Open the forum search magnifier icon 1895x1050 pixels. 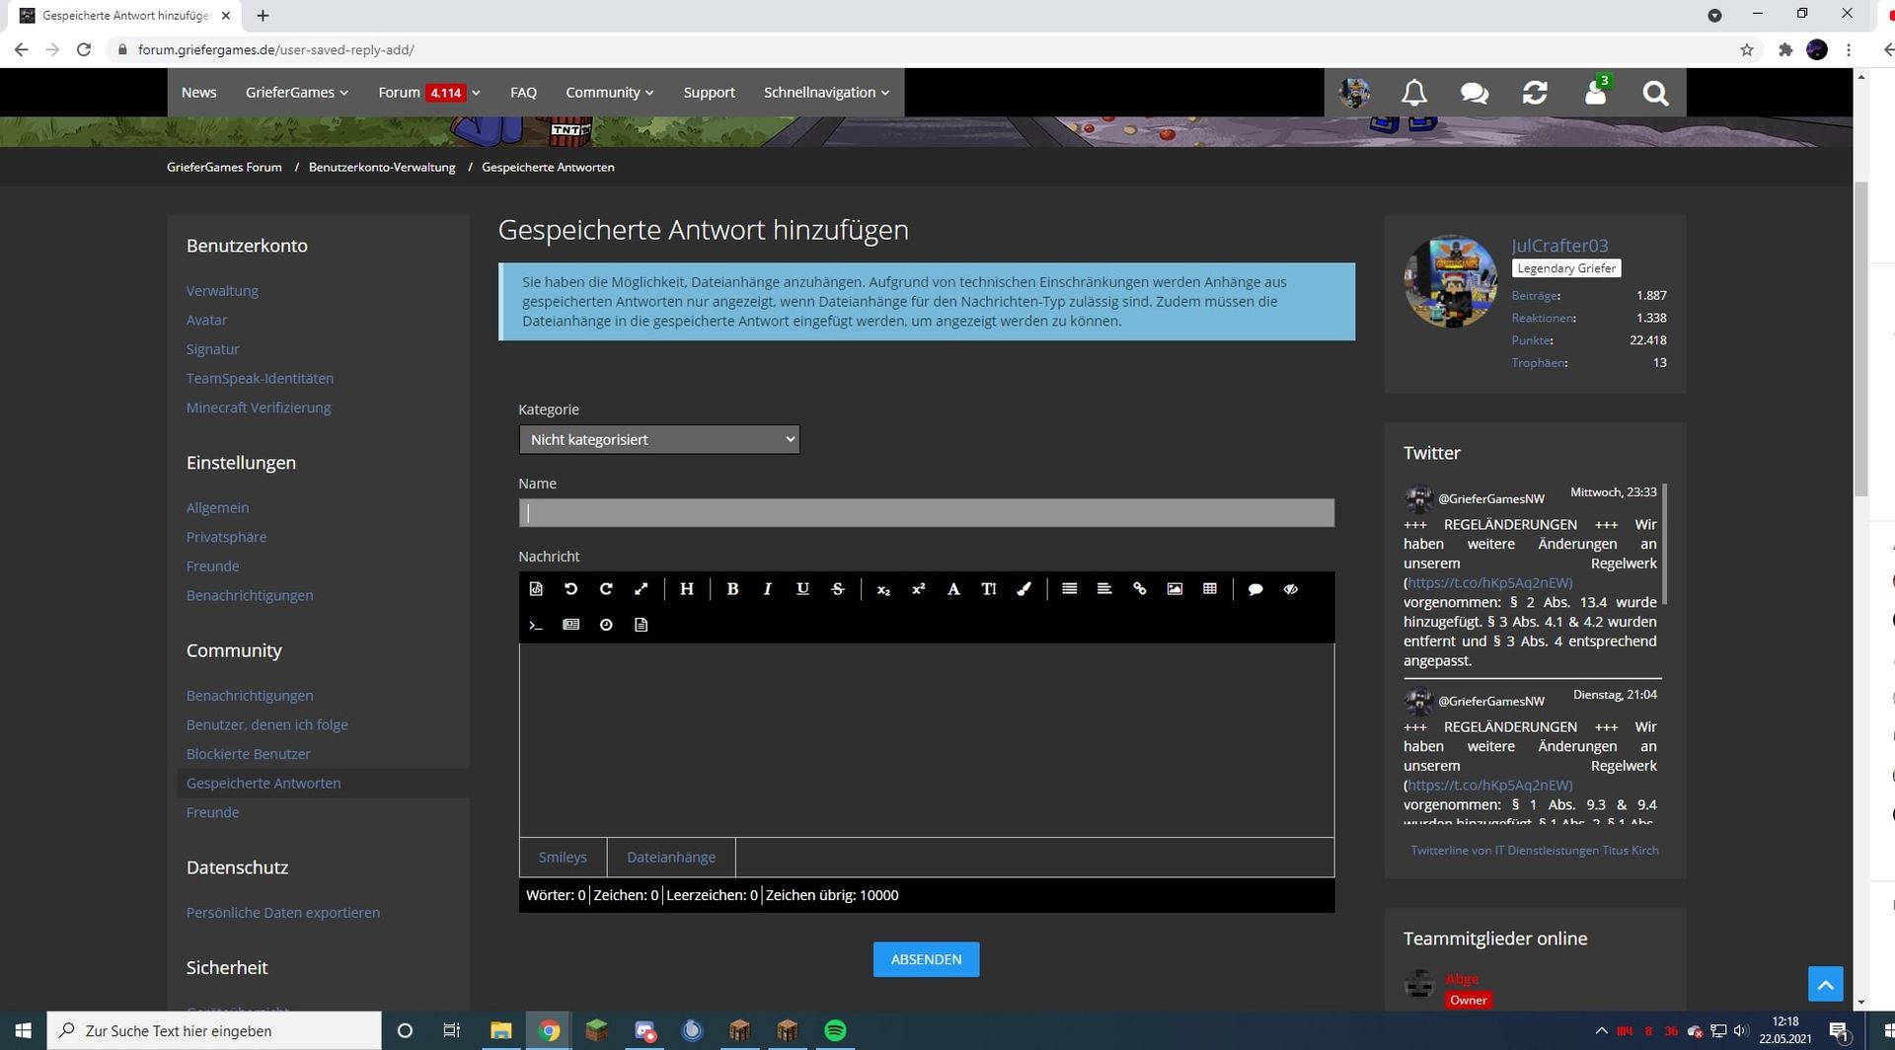(1655, 93)
